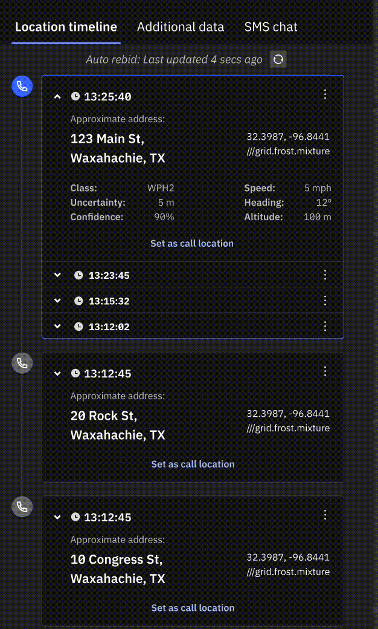Viewport: 378px width, 629px height.
Task: Select the phone icon beside 10 Congress St
Action: pos(22,507)
